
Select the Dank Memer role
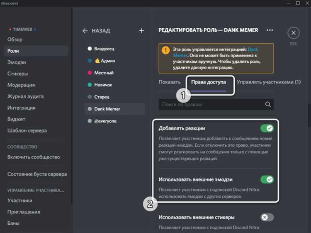pos(114,109)
